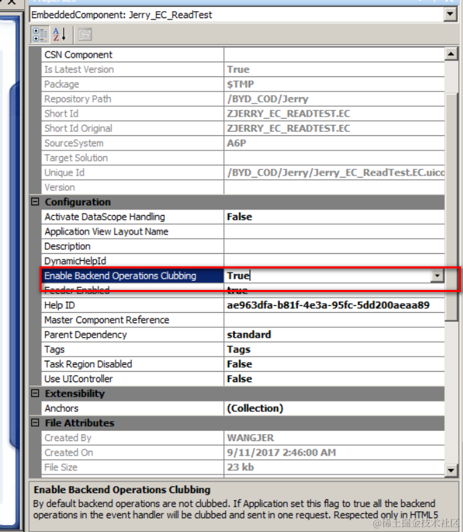Image resolution: width=463 pixels, height=532 pixels.
Task: Click the Help ID GUID value
Action: [328, 305]
